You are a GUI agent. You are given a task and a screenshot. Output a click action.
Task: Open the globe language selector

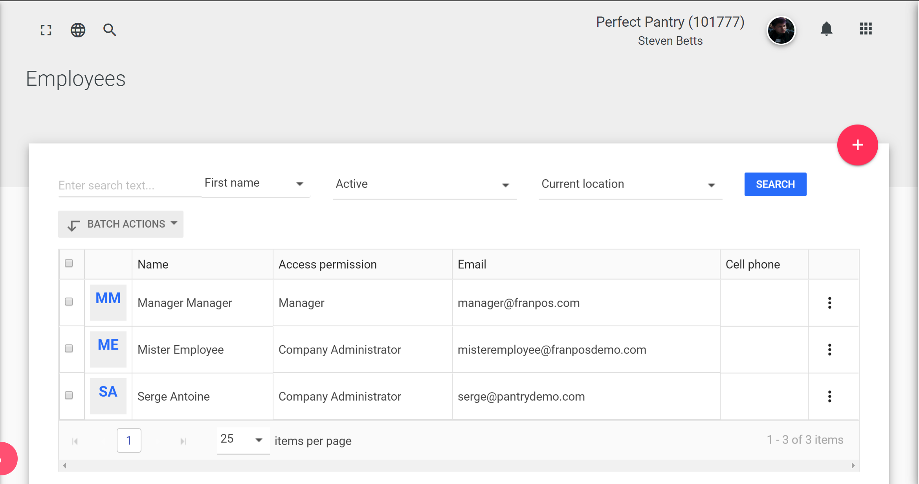[x=78, y=30]
